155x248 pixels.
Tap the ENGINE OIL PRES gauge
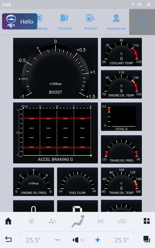[x=34, y=182]
